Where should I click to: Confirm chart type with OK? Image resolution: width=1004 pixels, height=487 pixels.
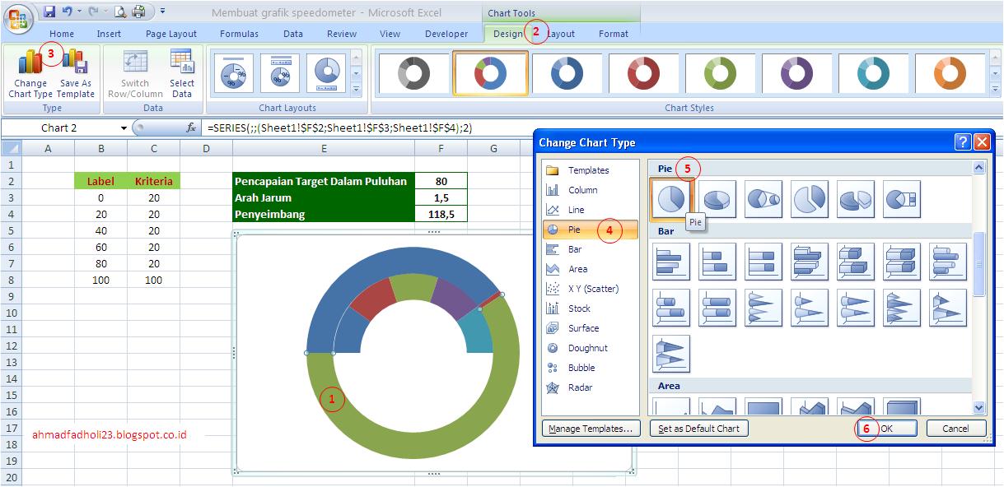[885, 428]
